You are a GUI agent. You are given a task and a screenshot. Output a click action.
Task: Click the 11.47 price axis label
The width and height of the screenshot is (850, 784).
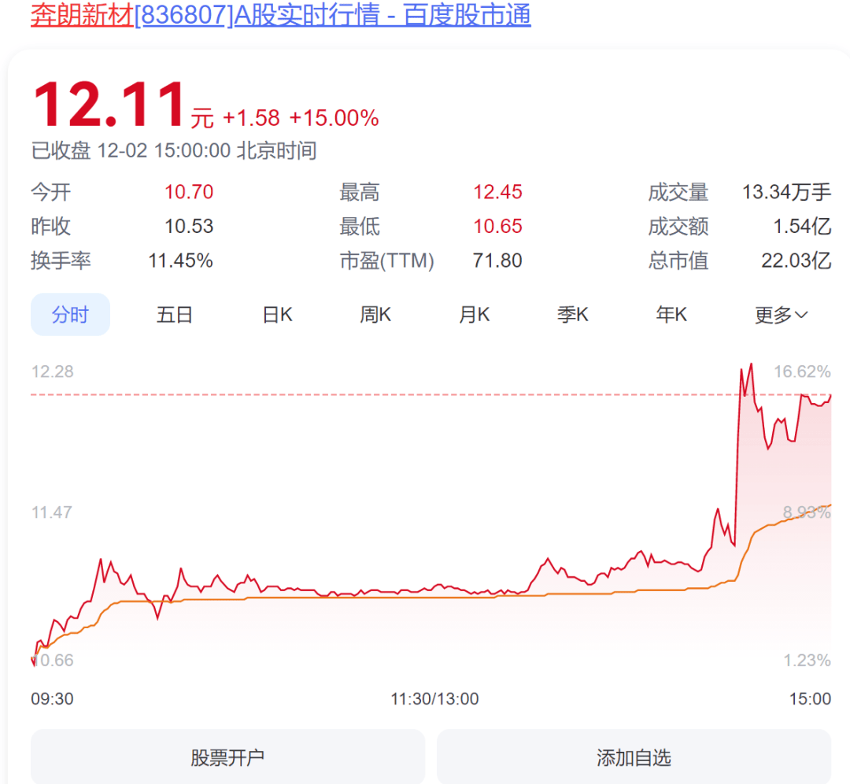coord(51,512)
